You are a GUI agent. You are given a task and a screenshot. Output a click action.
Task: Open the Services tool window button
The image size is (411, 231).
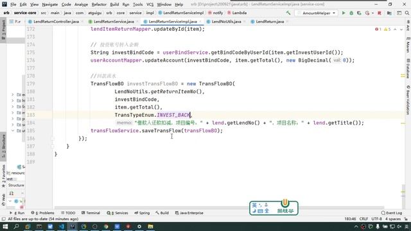point(118,213)
